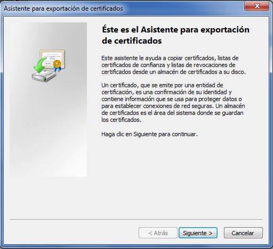The height and width of the screenshot is (249, 273).
Task: Click the green download arrow graphic
Action: 39,65
